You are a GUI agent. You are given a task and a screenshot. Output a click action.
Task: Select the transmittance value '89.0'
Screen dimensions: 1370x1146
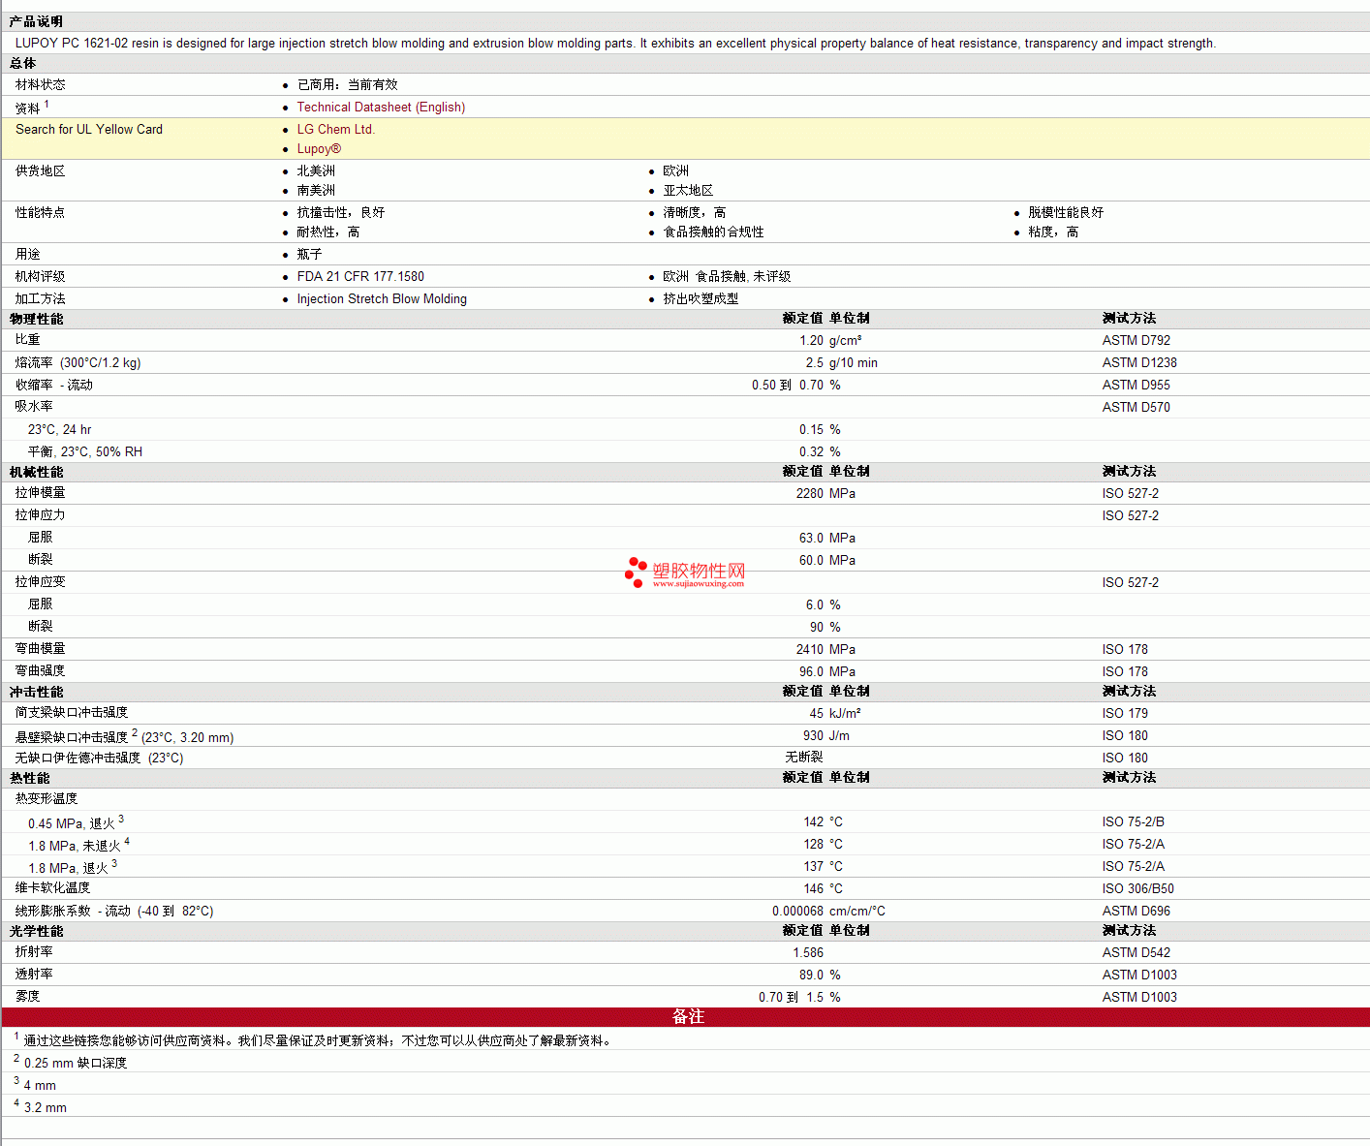[811, 976]
